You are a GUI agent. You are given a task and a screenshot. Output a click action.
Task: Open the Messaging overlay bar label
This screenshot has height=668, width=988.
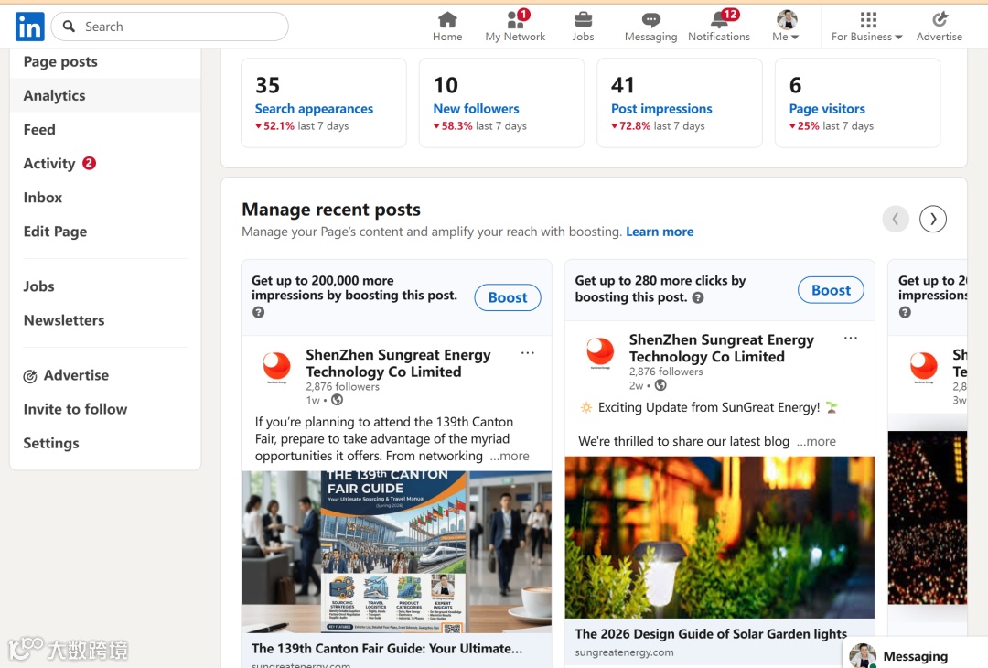pos(915,656)
